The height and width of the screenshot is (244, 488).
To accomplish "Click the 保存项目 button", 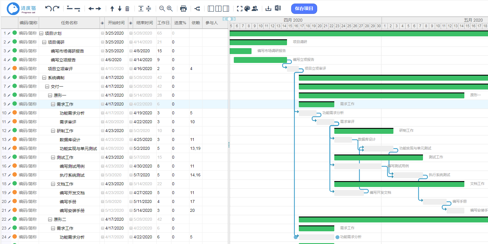I will [304, 9].
